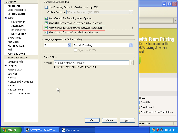Select the Directory Import category
This screenshot has width=178, height=133.
(16, 14)
